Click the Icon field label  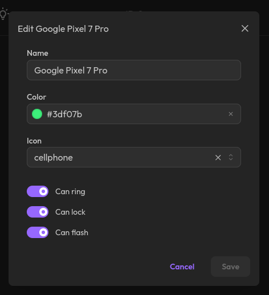click(34, 141)
